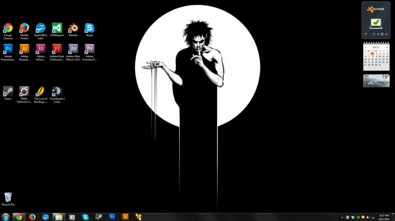Open the network signal tray icon
Image resolution: width=395 pixels, height=221 pixels.
pyautogui.click(x=373, y=218)
